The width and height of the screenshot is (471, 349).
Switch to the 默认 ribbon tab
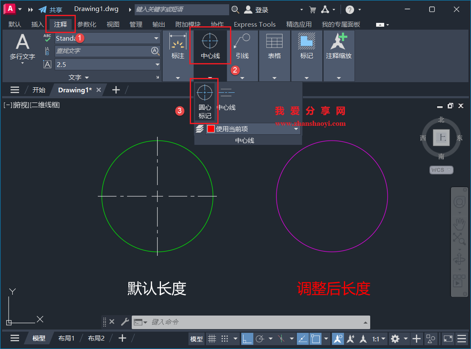(14, 24)
